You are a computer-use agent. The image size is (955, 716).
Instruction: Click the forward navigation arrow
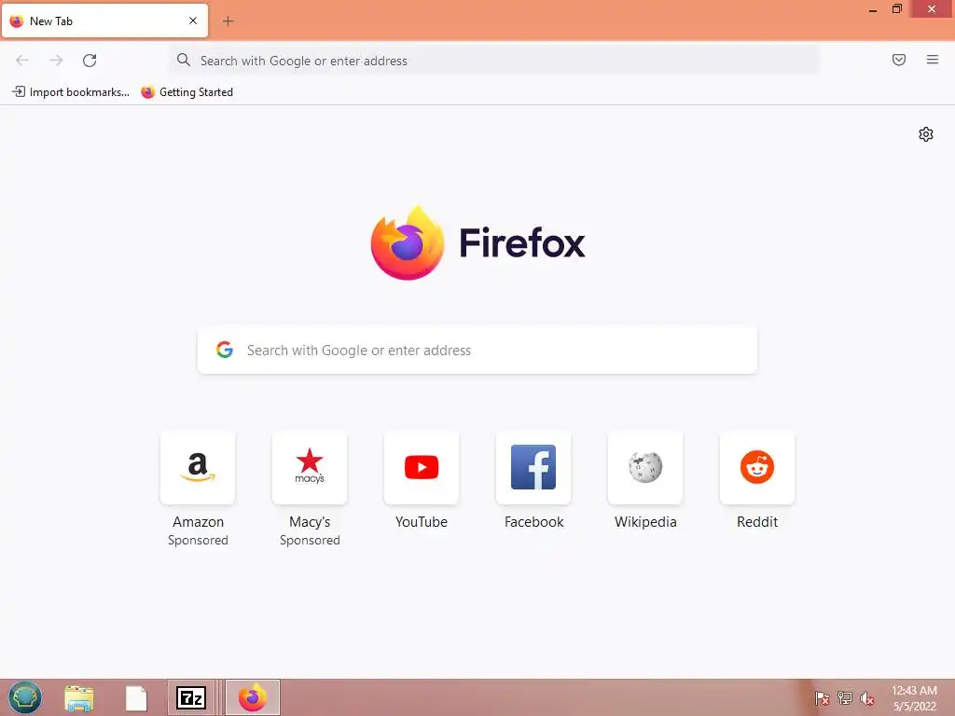tap(56, 61)
